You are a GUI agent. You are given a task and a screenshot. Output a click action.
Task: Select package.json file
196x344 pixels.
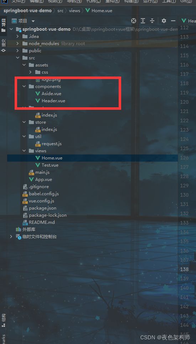(43, 208)
